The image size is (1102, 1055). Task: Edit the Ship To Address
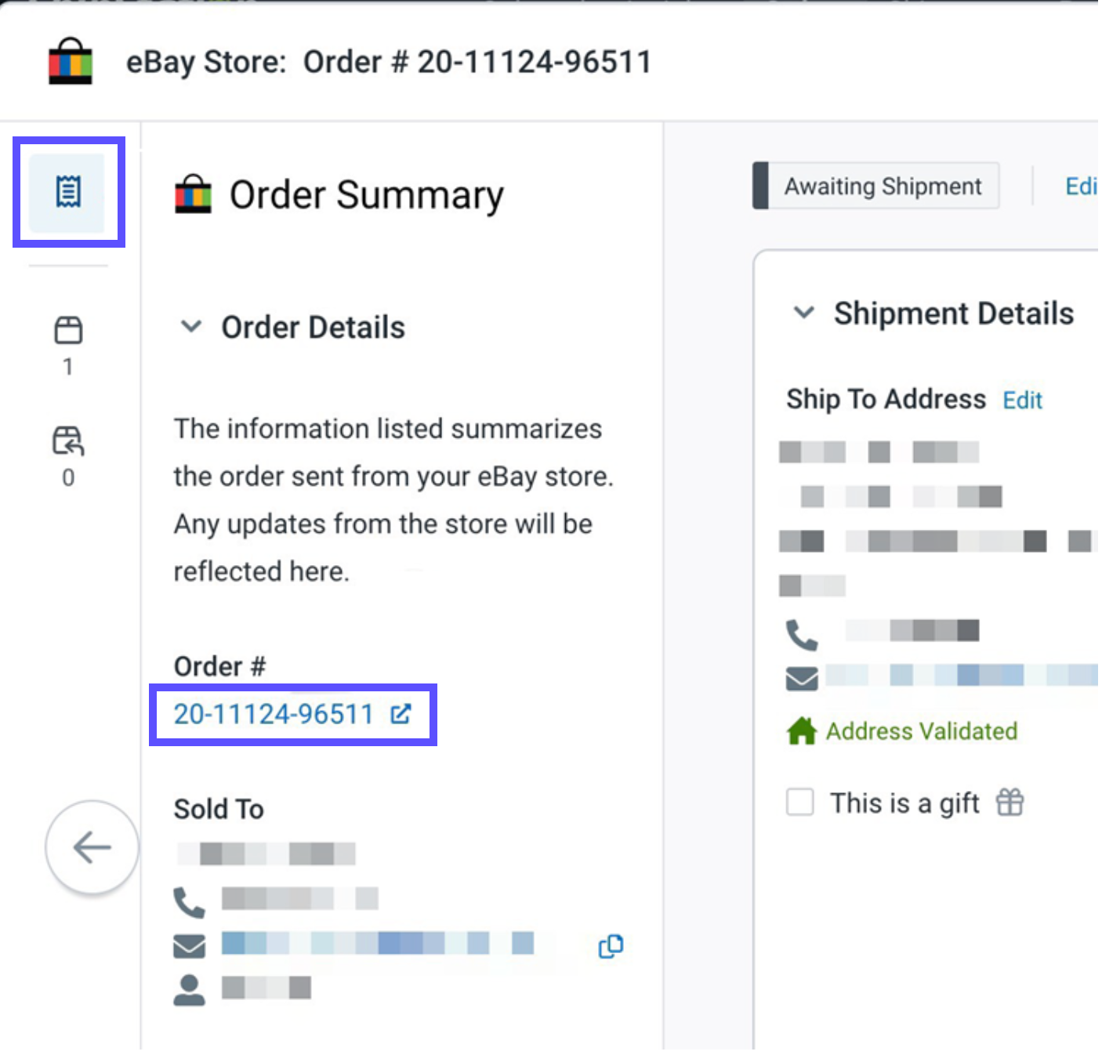click(1022, 401)
